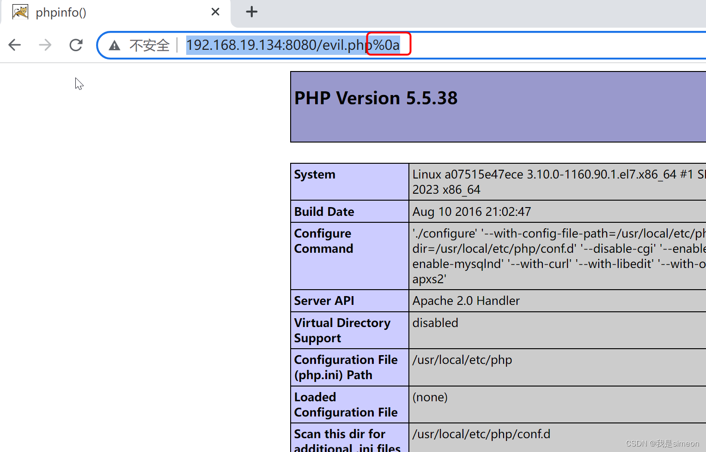The width and height of the screenshot is (706, 452).
Task: Open a new tab with plus button
Action: (x=252, y=12)
